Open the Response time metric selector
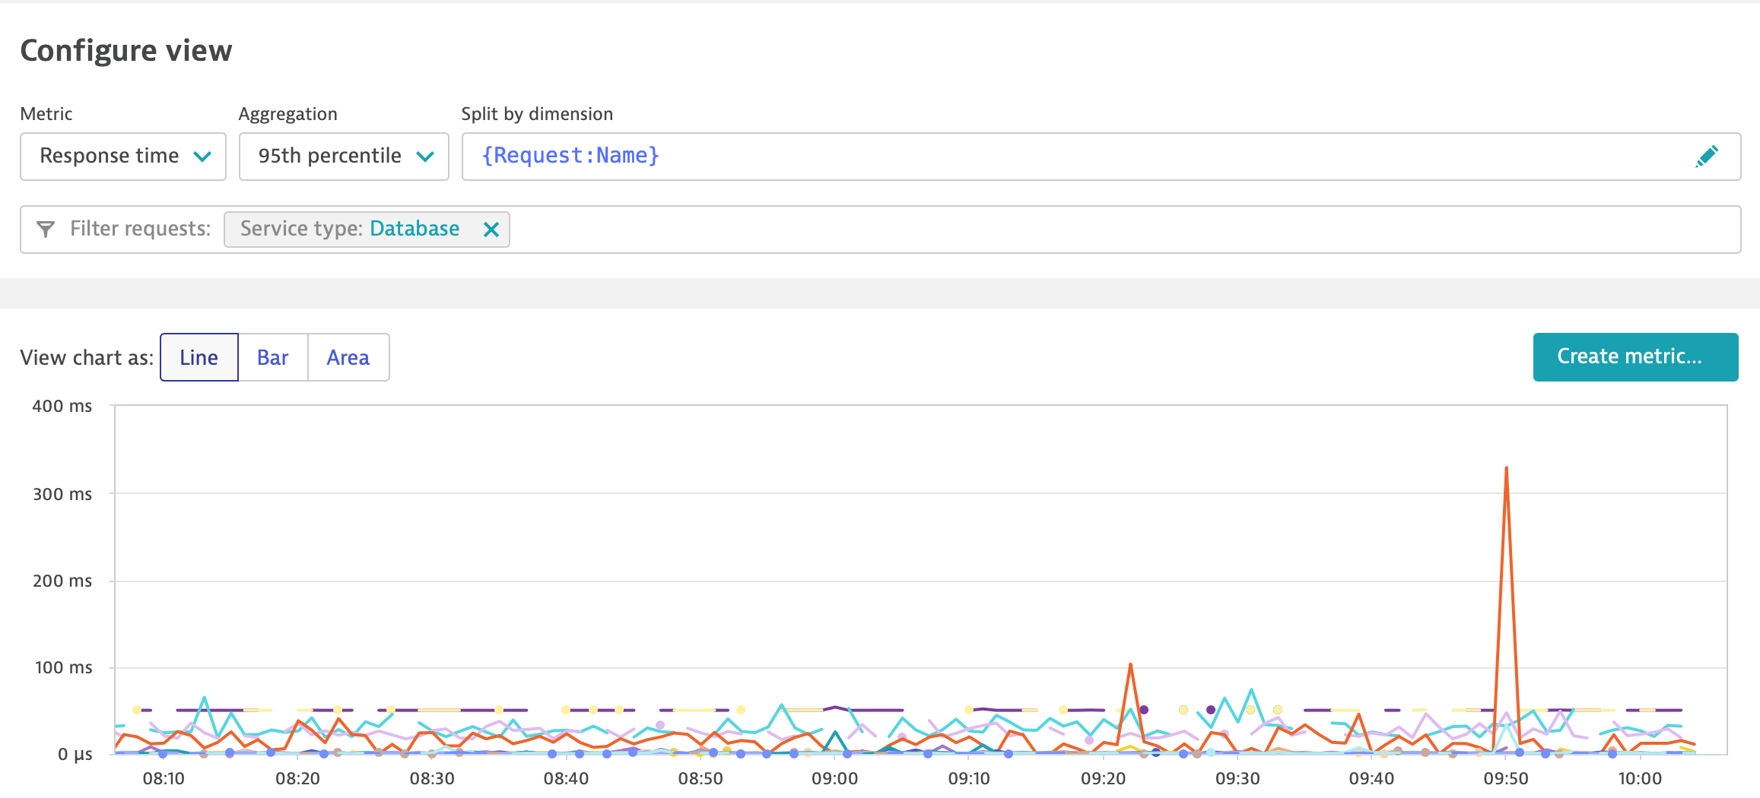This screenshot has width=1760, height=798. pos(110,157)
